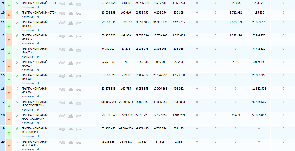Click the green arrow icon in row 9

(9, 5)
